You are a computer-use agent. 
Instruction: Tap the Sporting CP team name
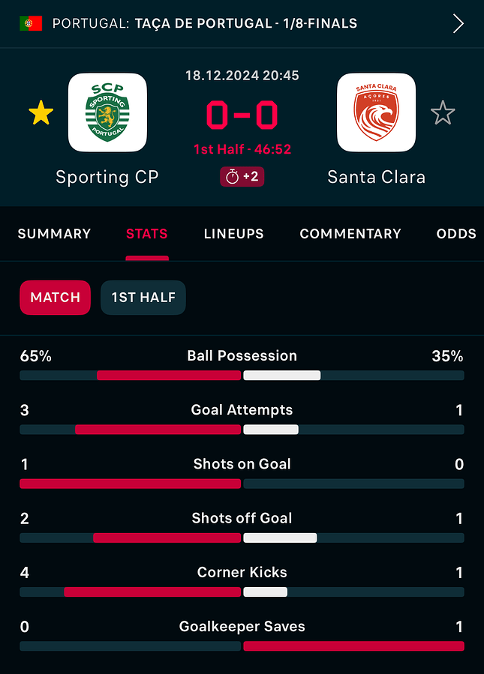tap(107, 177)
